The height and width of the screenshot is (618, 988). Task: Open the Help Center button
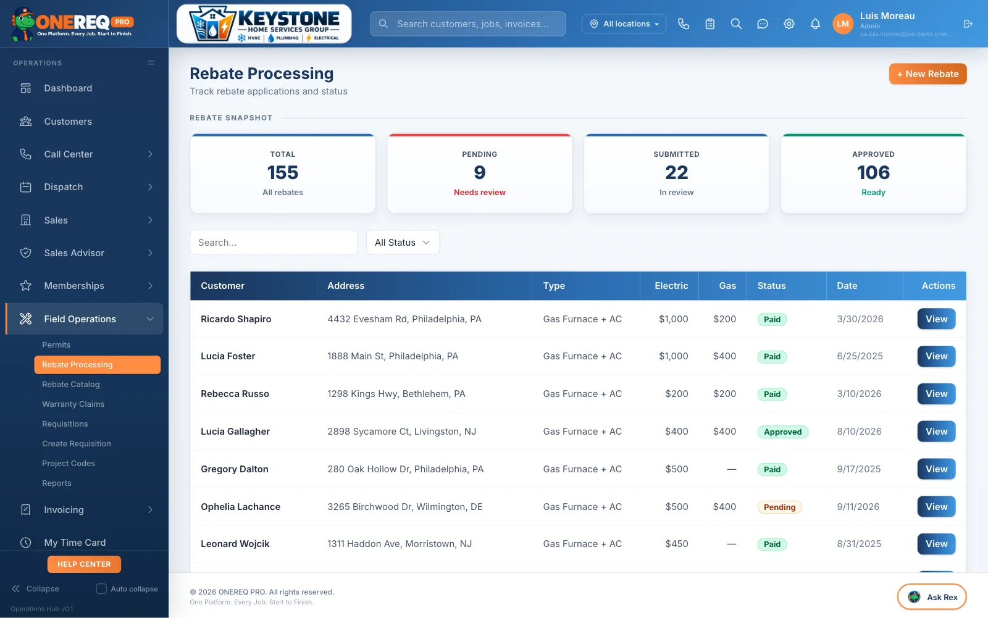(x=84, y=564)
